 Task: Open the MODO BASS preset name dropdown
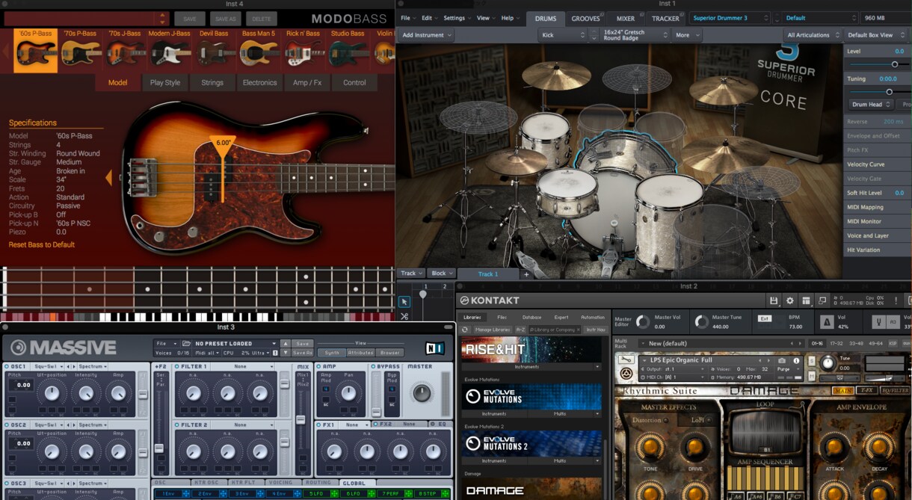click(x=87, y=19)
